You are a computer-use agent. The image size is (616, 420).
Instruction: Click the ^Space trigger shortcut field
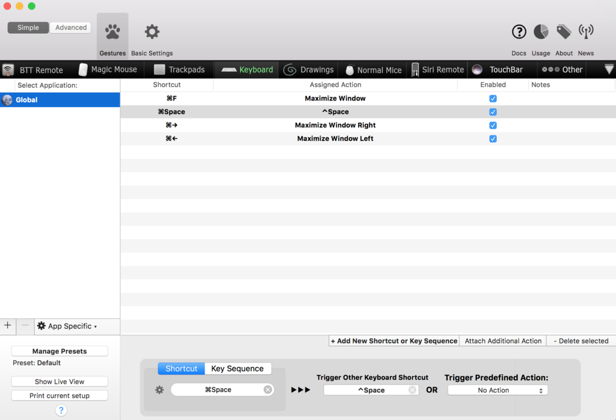pos(371,390)
